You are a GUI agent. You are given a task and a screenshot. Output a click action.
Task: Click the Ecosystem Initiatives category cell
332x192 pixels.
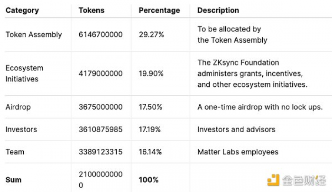point(24,73)
